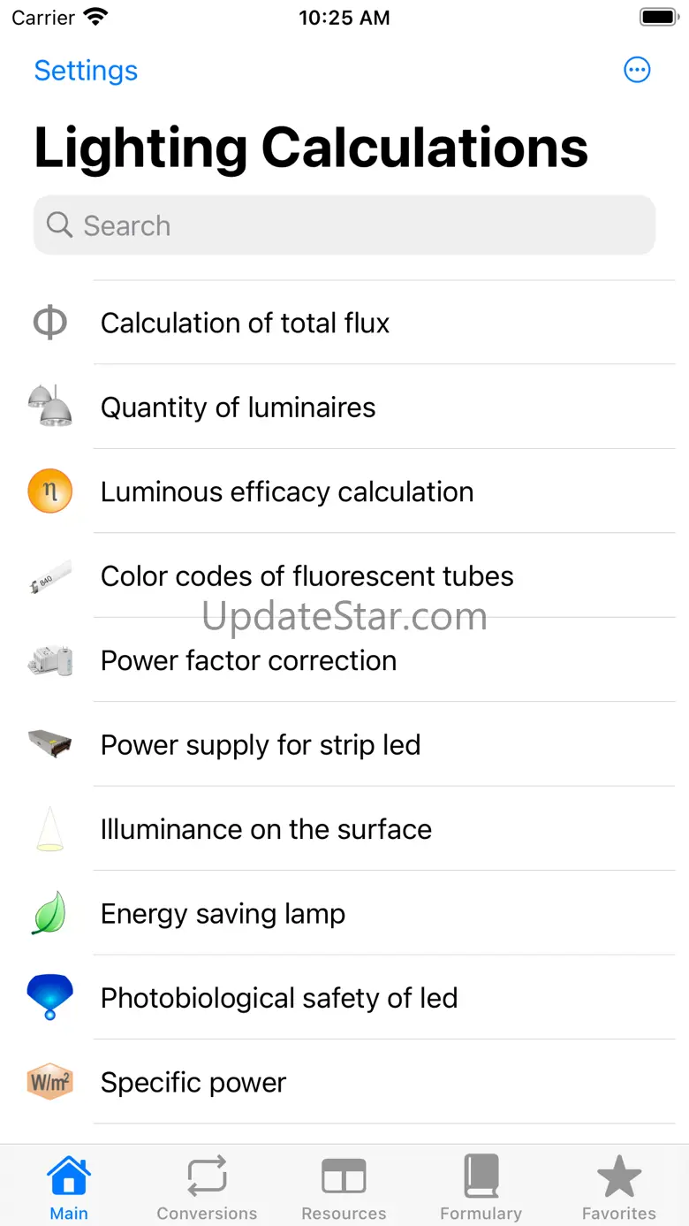Tap the fluorescent tube icon

pyautogui.click(x=49, y=576)
